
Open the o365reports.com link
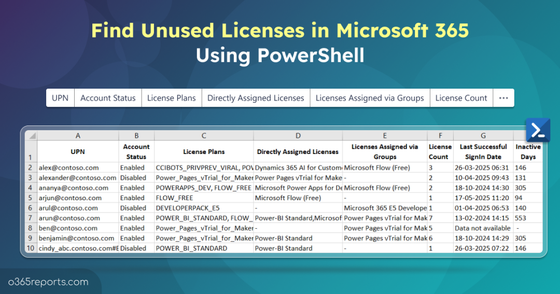pyautogui.click(x=48, y=282)
